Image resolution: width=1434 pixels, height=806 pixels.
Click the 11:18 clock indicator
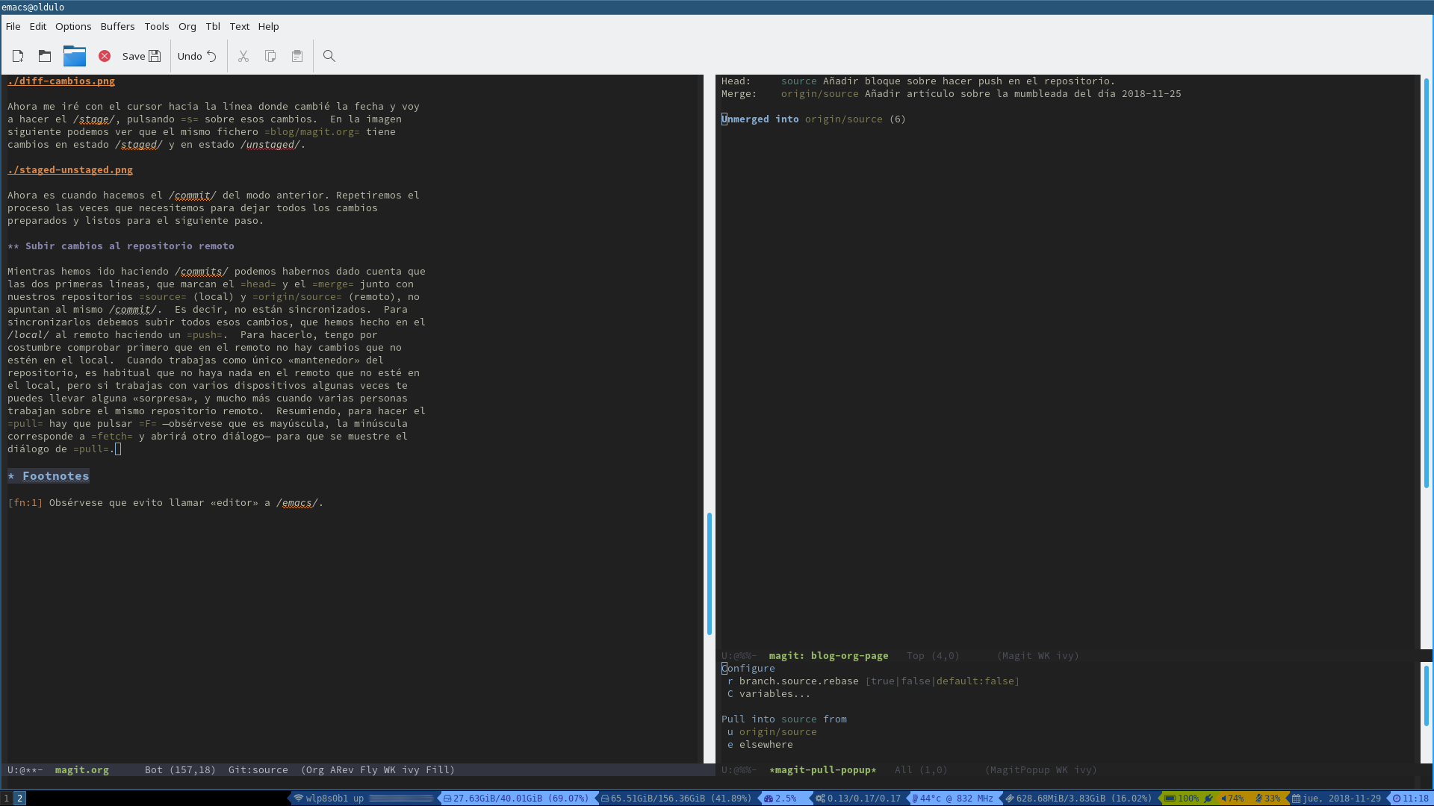1410,799
